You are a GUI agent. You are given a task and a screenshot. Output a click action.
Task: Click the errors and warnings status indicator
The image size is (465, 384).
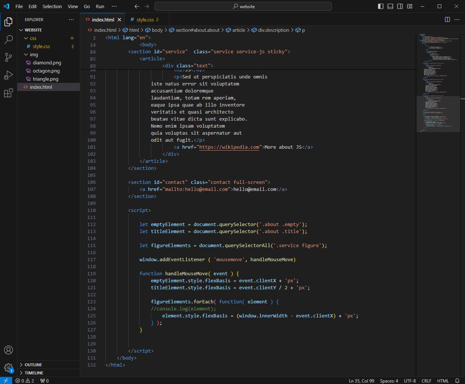click(25, 381)
